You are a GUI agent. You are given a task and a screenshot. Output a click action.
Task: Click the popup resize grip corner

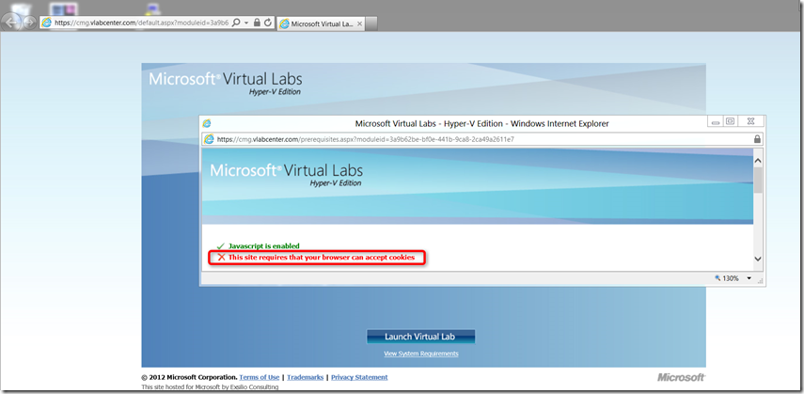pyautogui.click(x=760, y=280)
